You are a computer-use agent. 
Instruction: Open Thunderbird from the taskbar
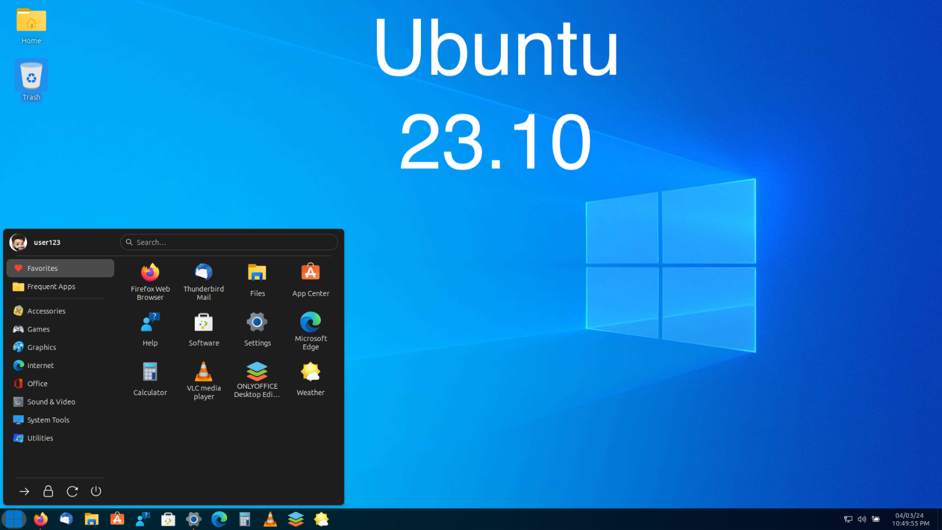point(66,519)
